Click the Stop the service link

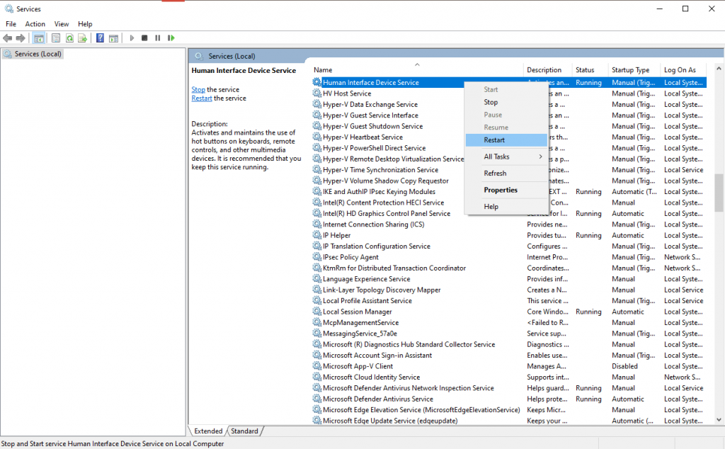tap(198, 89)
